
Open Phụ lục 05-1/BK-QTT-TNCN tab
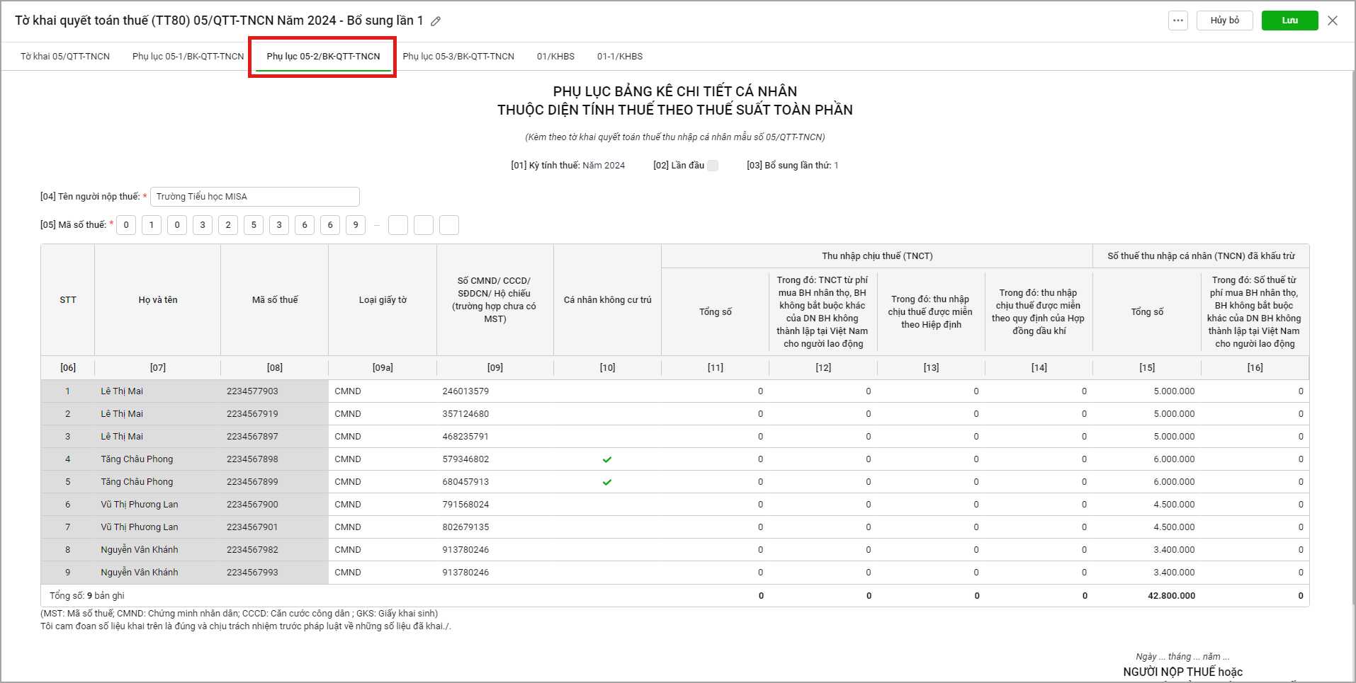coord(188,57)
